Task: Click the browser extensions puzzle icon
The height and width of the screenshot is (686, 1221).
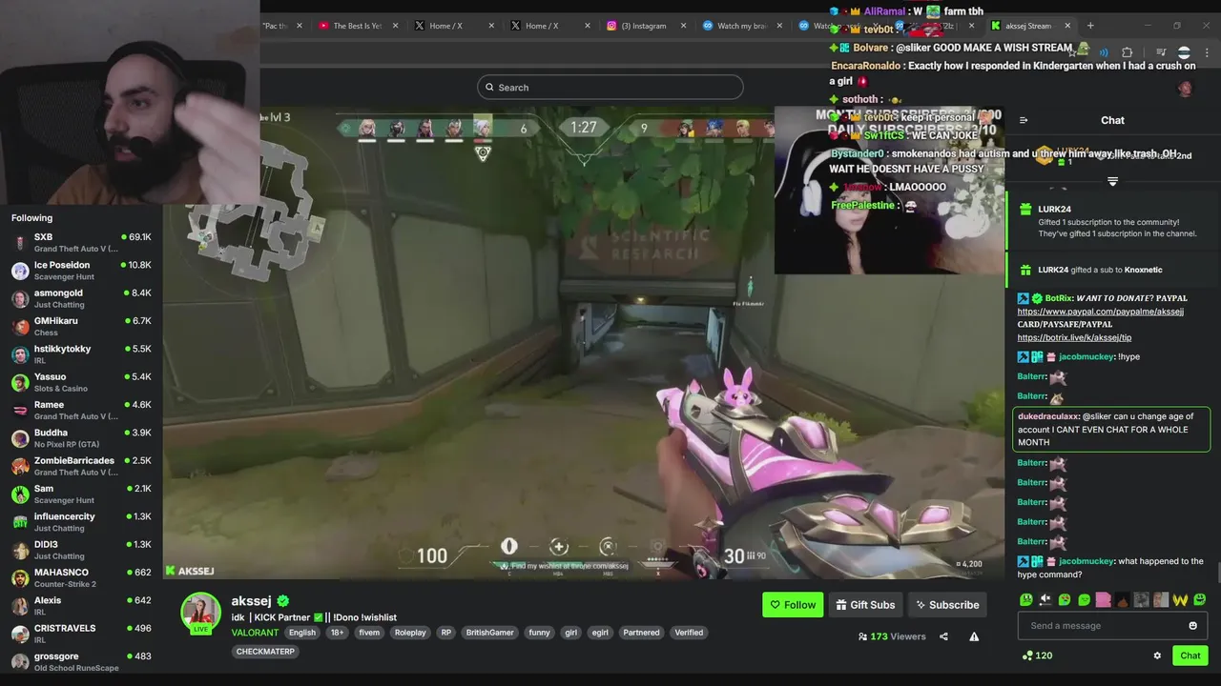Action: pyautogui.click(x=1127, y=52)
